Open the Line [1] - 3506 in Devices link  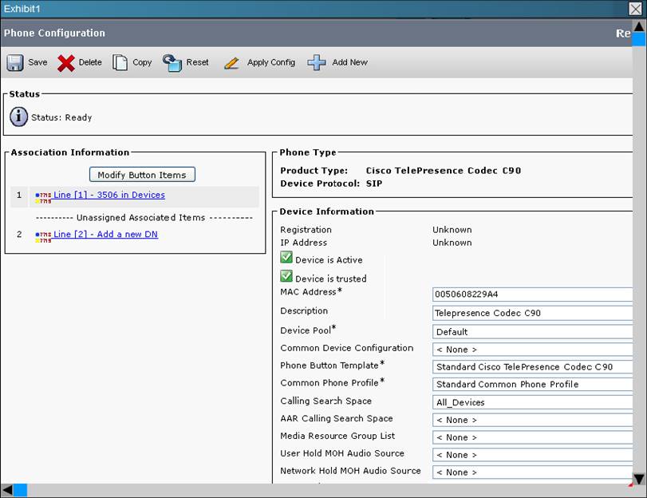click(x=109, y=195)
